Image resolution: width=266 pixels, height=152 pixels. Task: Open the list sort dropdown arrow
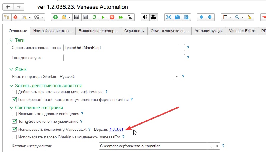[x=230, y=17]
